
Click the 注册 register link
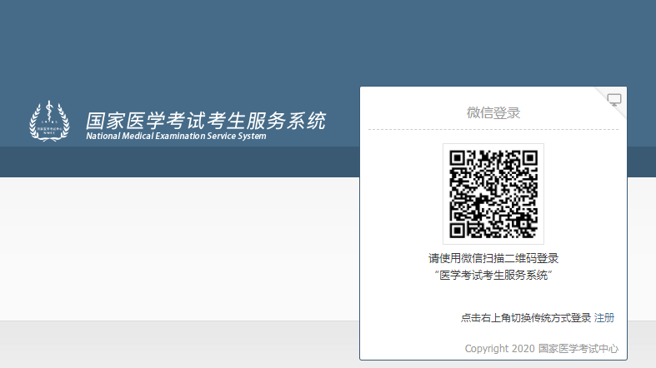(x=604, y=317)
